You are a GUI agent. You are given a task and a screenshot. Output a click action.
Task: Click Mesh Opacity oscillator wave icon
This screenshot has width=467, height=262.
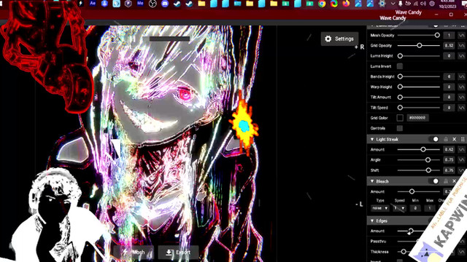tap(461, 36)
